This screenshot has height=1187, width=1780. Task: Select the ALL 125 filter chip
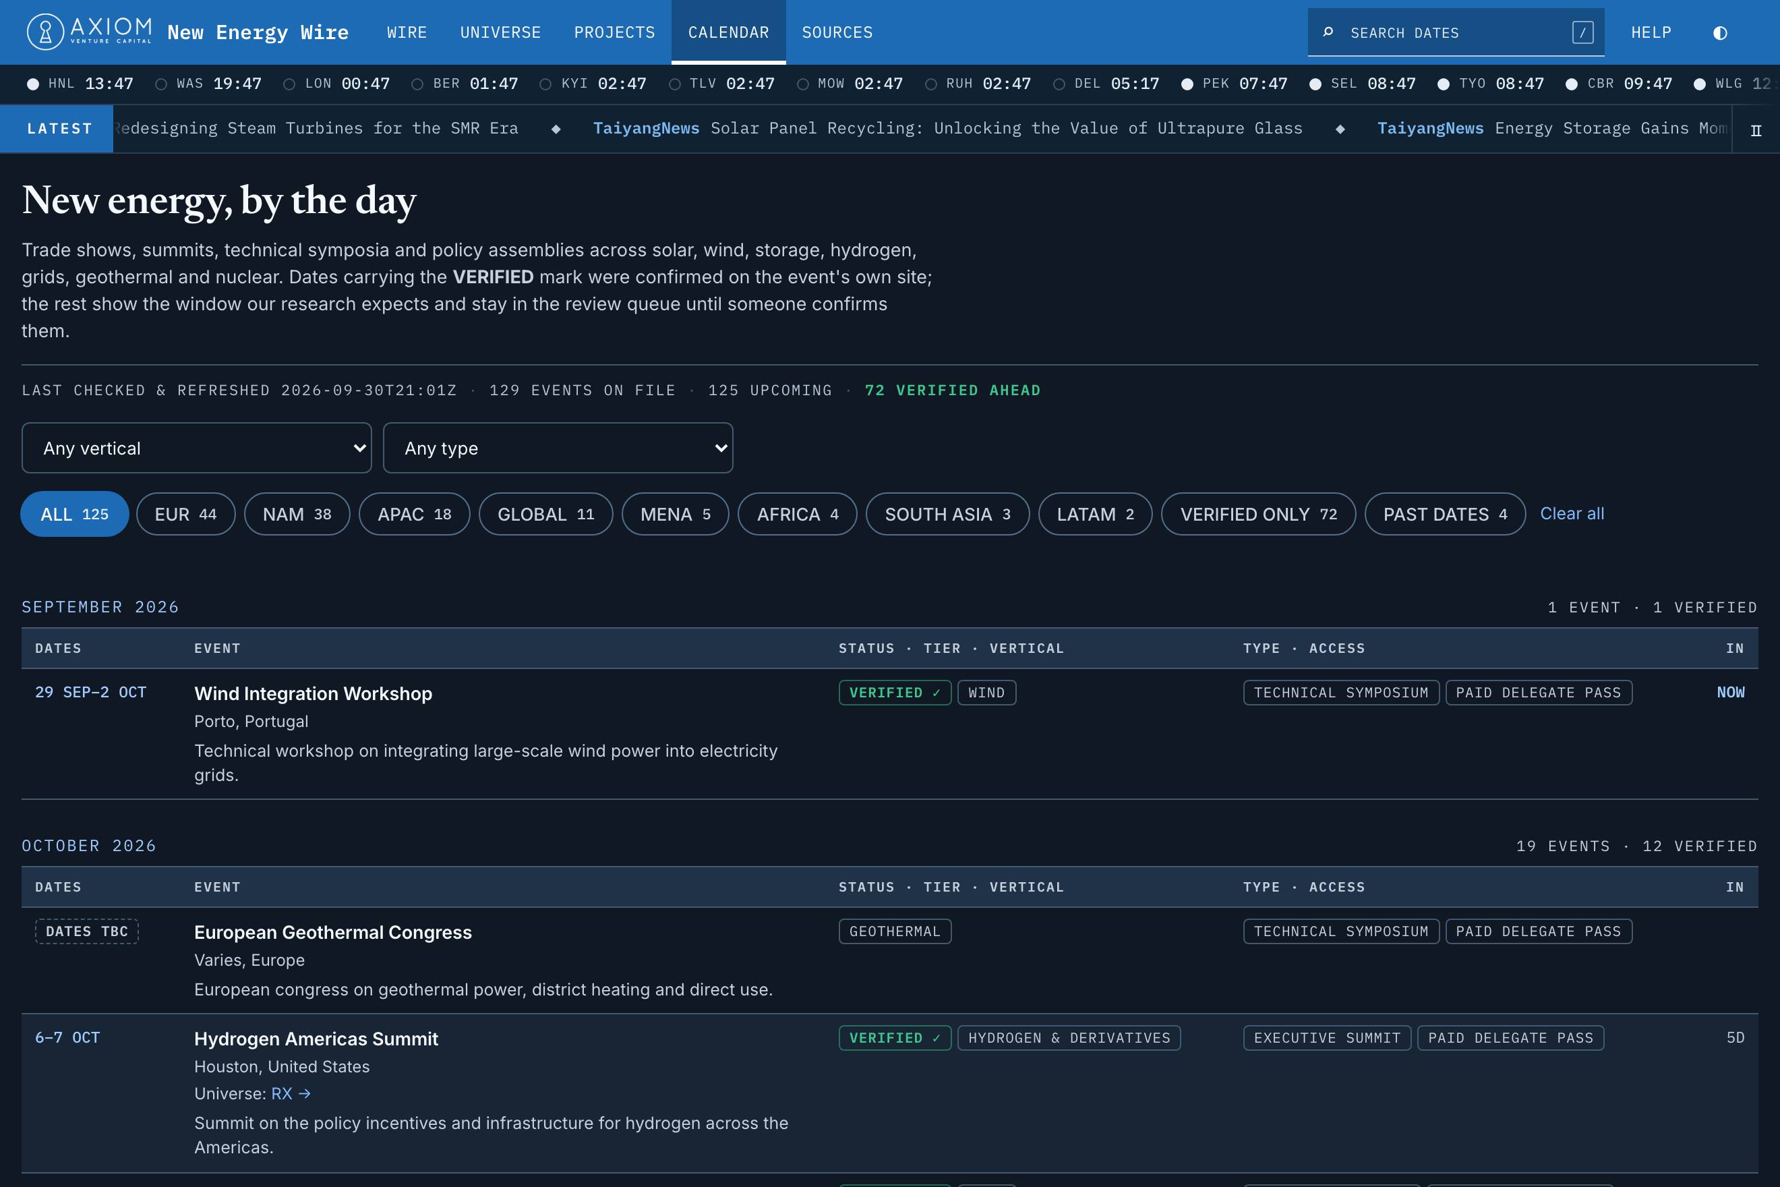click(x=74, y=514)
